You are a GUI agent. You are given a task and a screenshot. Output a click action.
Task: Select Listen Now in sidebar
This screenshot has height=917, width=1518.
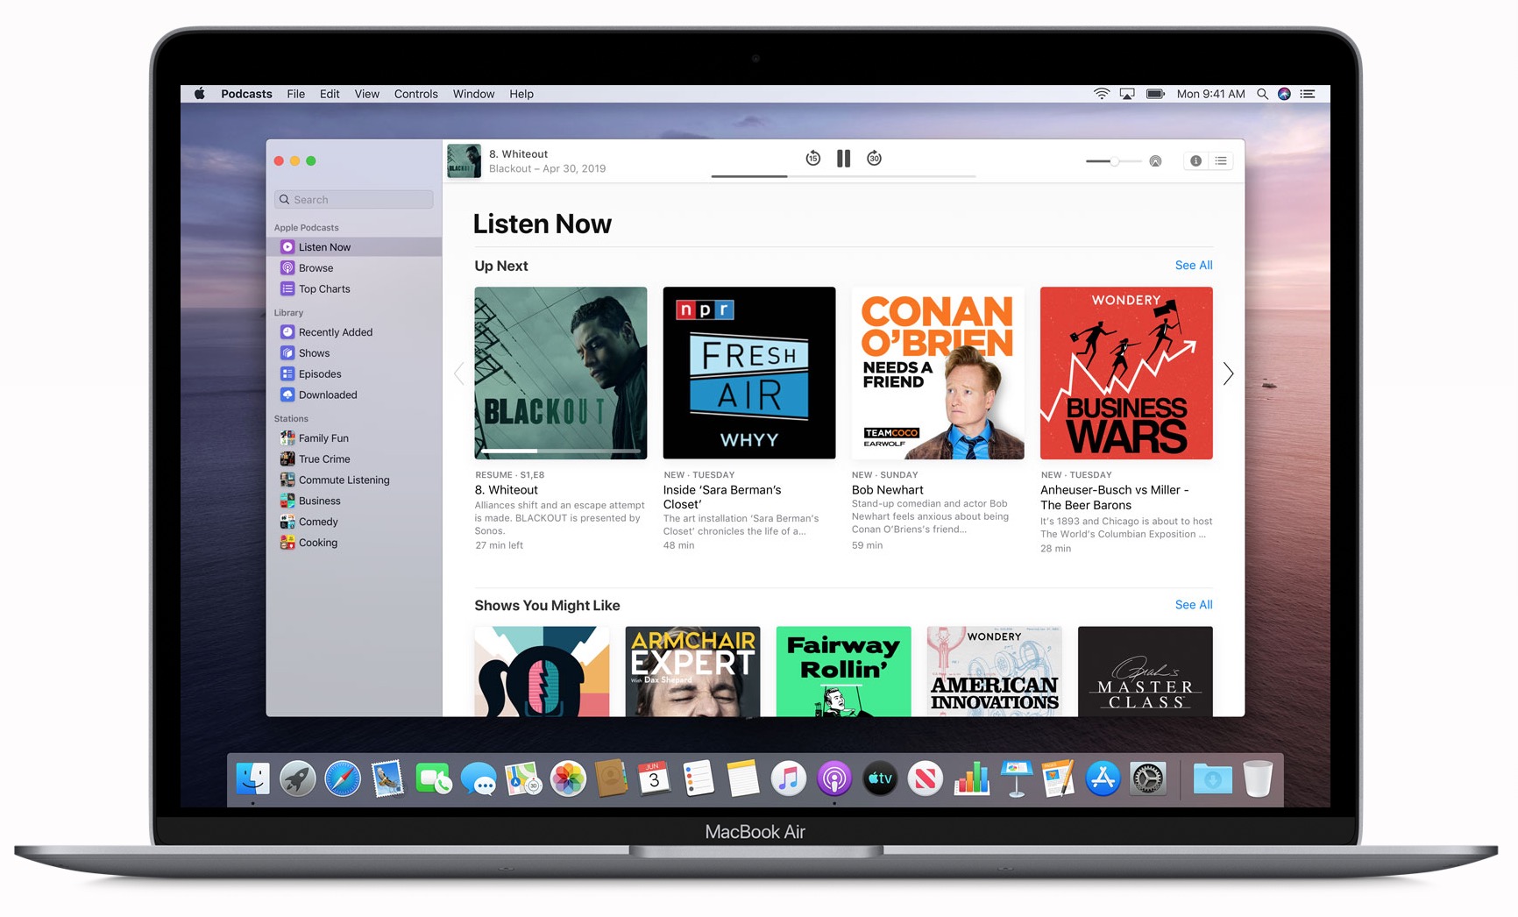click(x=354, y=247)
